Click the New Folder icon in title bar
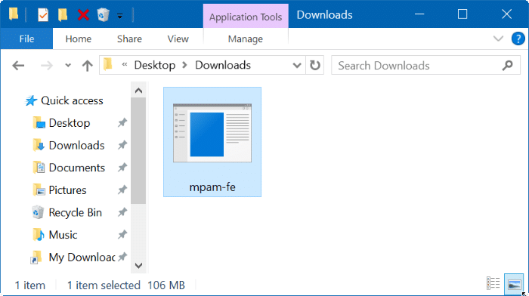The width and height of the screenshot is (529, 296). pos(63,15)
